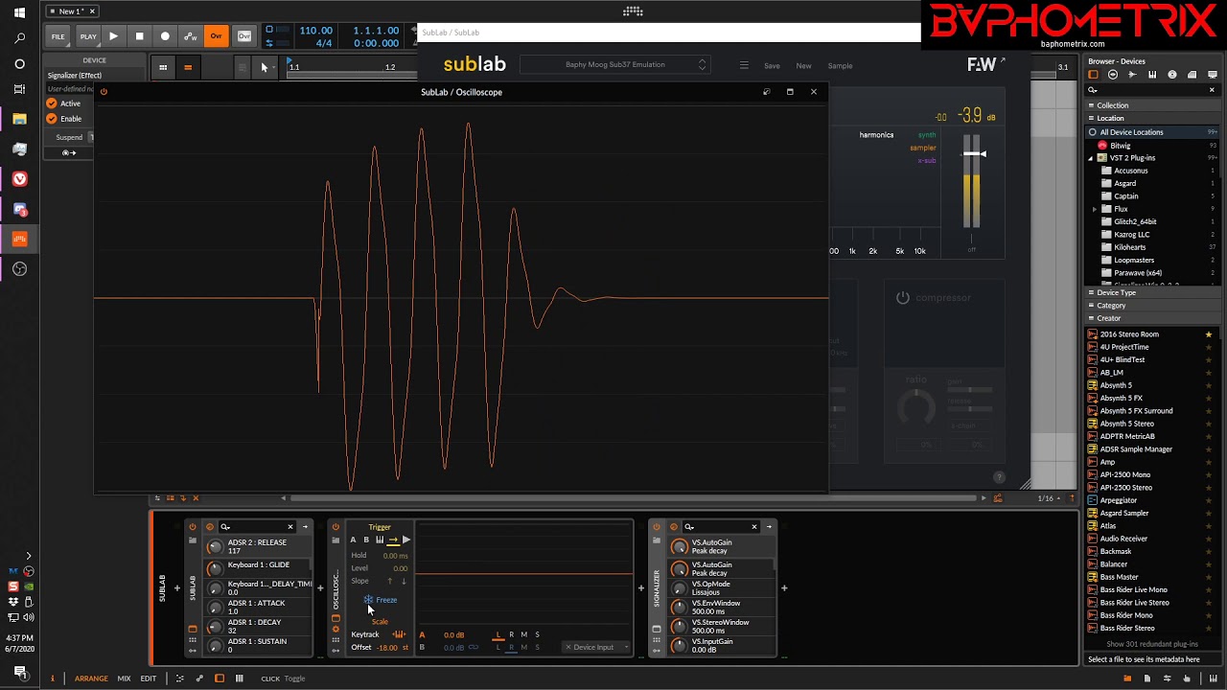The height and width of the screenshot is (690, 1227).
Task: Click Save in the SubLab plugin
Action: tap(772, 66)
